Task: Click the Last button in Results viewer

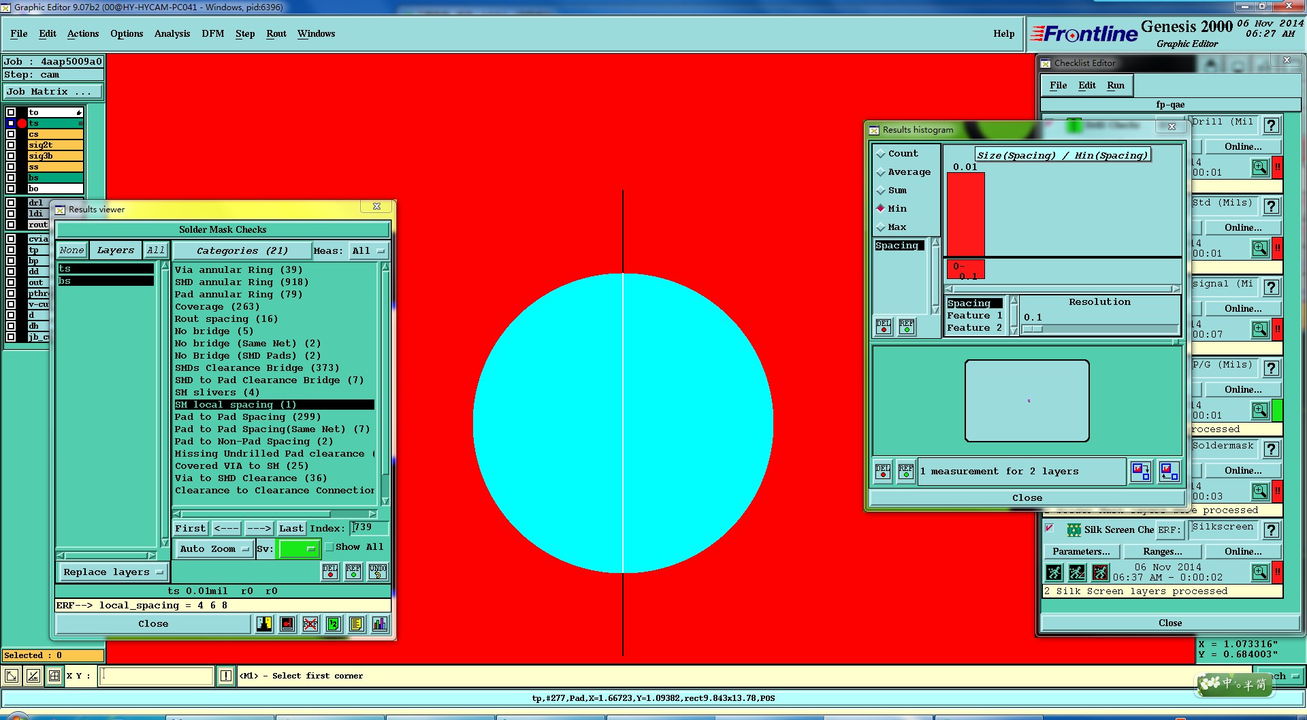Action: pyautogui.click(x=291, y=528)
